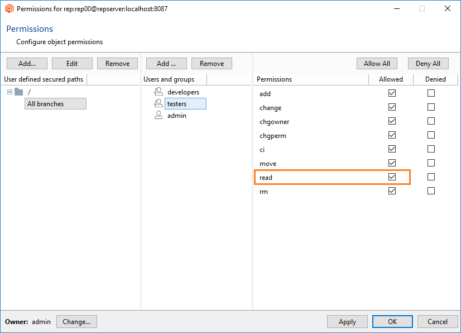Click the chgowner permission label
The width and height of the screenshot is (461, 333).
point(274,122)
